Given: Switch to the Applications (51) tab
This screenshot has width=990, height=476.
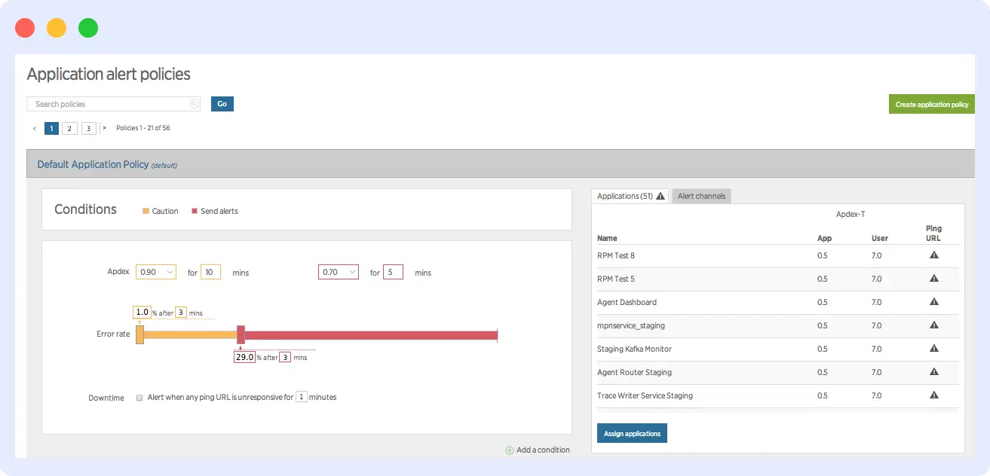Looking at the screenshot, I should (630, 196).
